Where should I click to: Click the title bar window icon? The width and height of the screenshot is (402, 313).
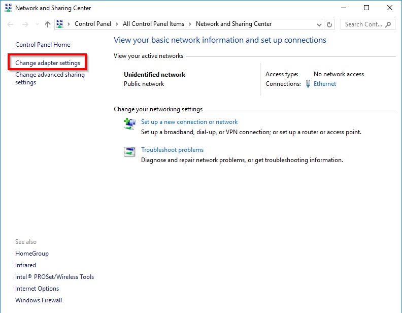(x=8, y=8)
